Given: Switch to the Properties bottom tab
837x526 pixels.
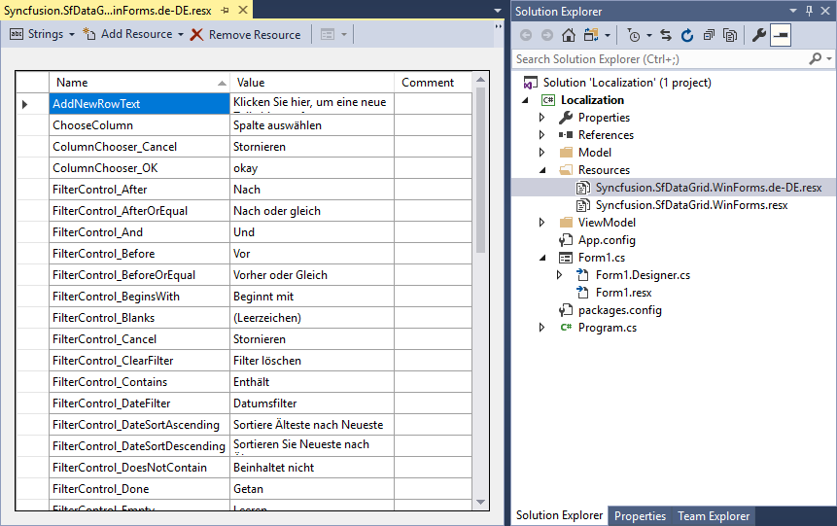Looking at the screenshot, I should click(640, 516).
